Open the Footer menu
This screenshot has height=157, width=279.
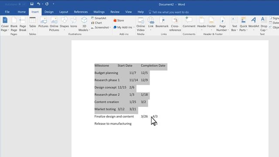(211, 24)
